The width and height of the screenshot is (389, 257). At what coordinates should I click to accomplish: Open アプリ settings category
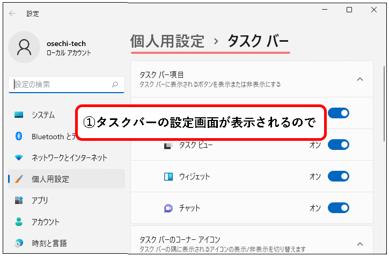tap(66, 200)
